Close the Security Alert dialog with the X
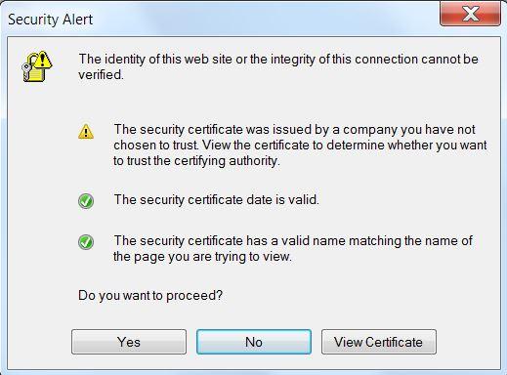The height and width of the screenshot is (375, 507). coord(470,15)
